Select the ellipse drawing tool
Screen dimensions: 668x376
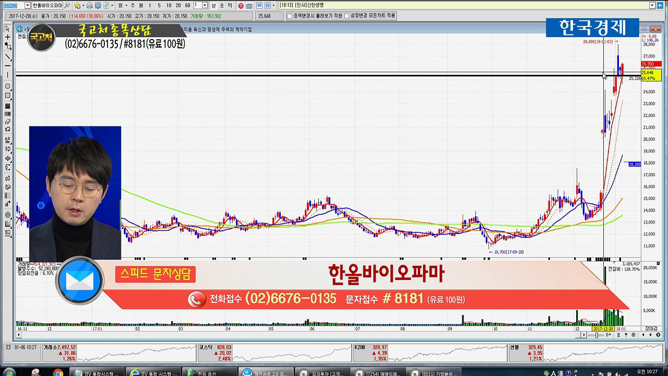click(x=7, y=87)
